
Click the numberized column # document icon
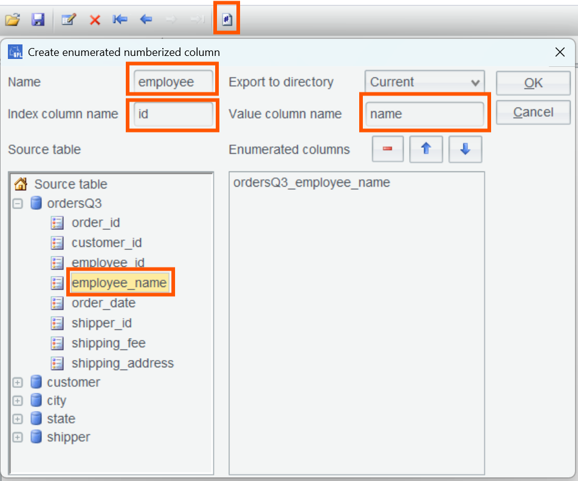tap(227, 19)
